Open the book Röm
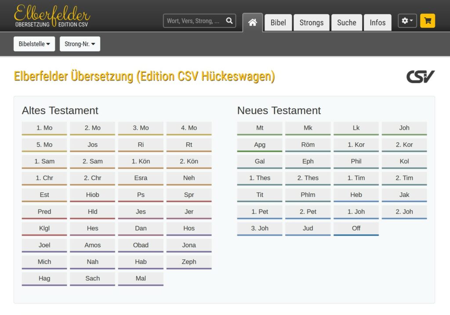This screenshot has width=450, height=315. [308, 145]
